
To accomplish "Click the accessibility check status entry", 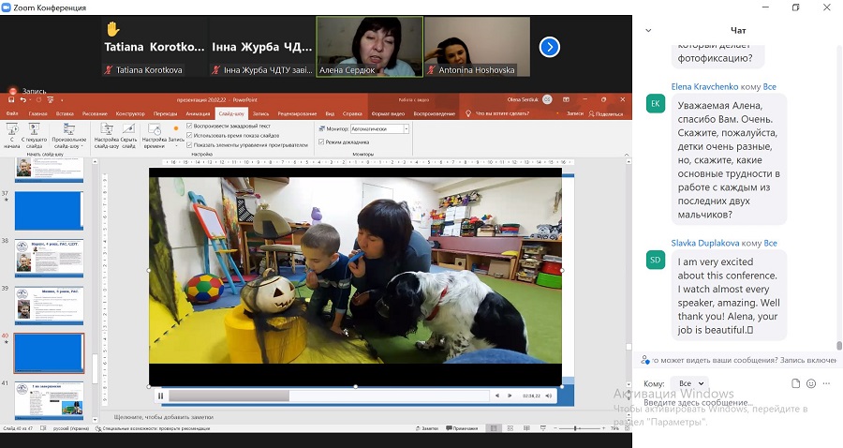I will click(x=153, y=428).
